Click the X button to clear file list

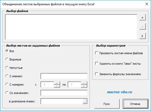[142, 36]
